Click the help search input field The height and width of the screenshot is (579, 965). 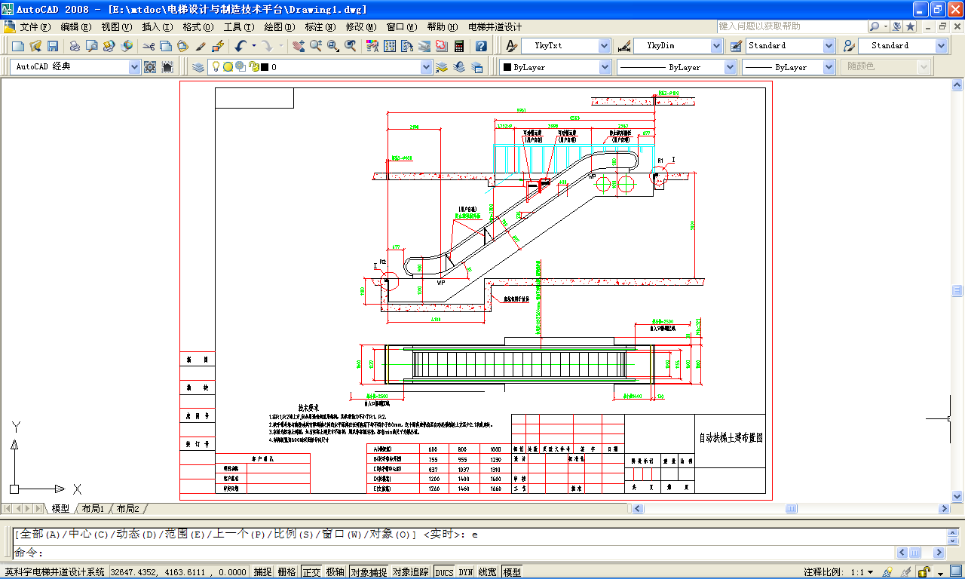pyautogui.click(x=790, y=26)
